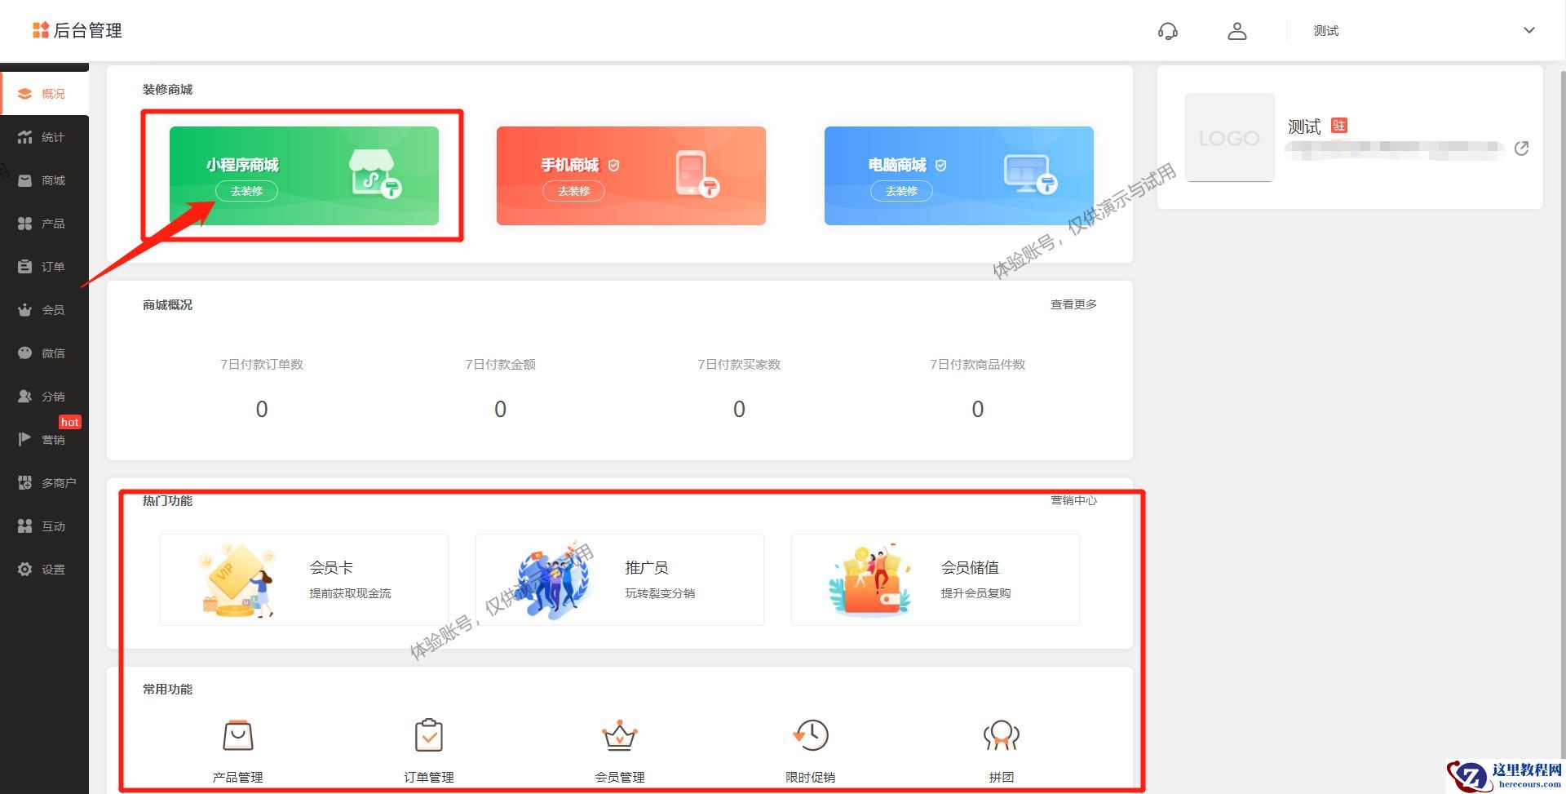Image resolution: width=1566 pixels, height=794 pixels.
Task: Click the 电脑商城 monitor icon
Action: (1029, 174)
